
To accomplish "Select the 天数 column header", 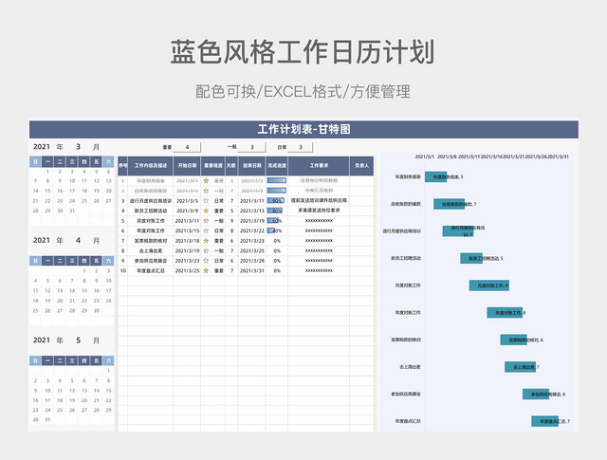I will point(231,166).
